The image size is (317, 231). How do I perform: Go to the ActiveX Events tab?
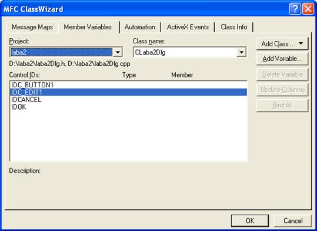pyautogui.click(x=188, y=27)
